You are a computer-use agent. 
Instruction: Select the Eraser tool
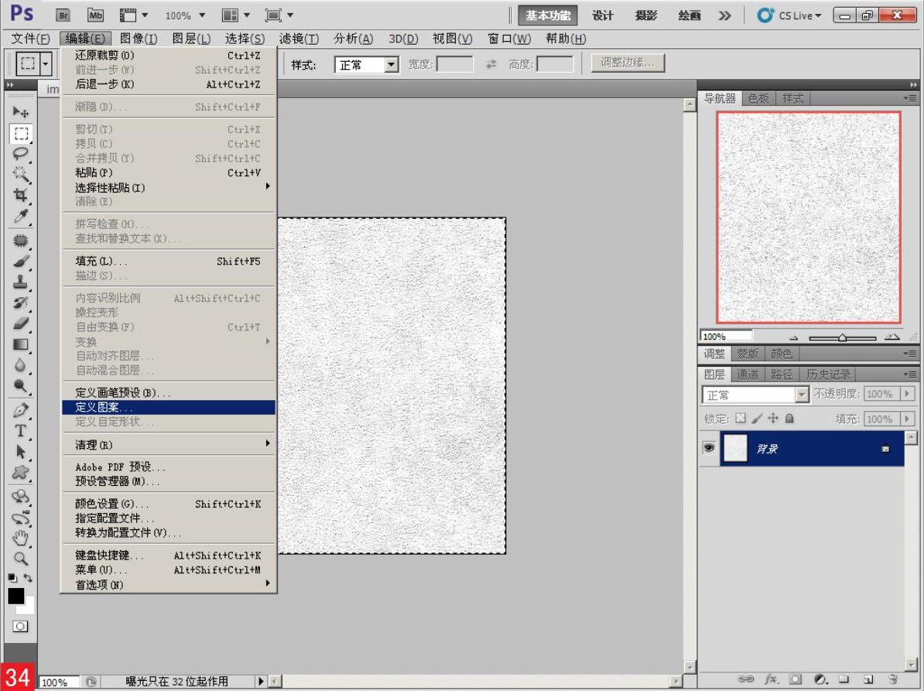[21, 323]
